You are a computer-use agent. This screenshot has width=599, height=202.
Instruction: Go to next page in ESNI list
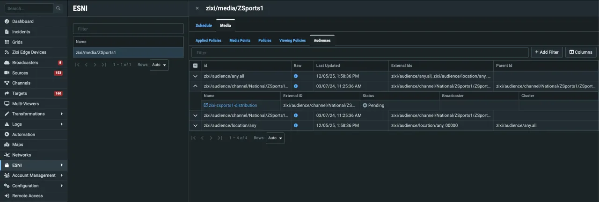pos(95,65)
